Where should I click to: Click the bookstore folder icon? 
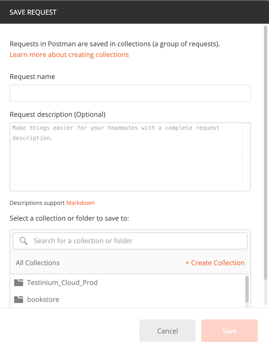pos(19,299)
